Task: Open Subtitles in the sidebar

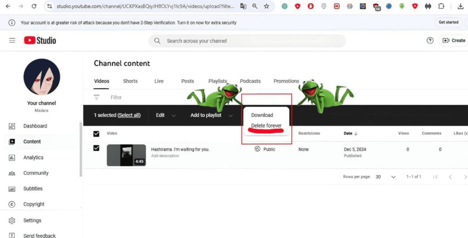Action: [x=33, y=189]
